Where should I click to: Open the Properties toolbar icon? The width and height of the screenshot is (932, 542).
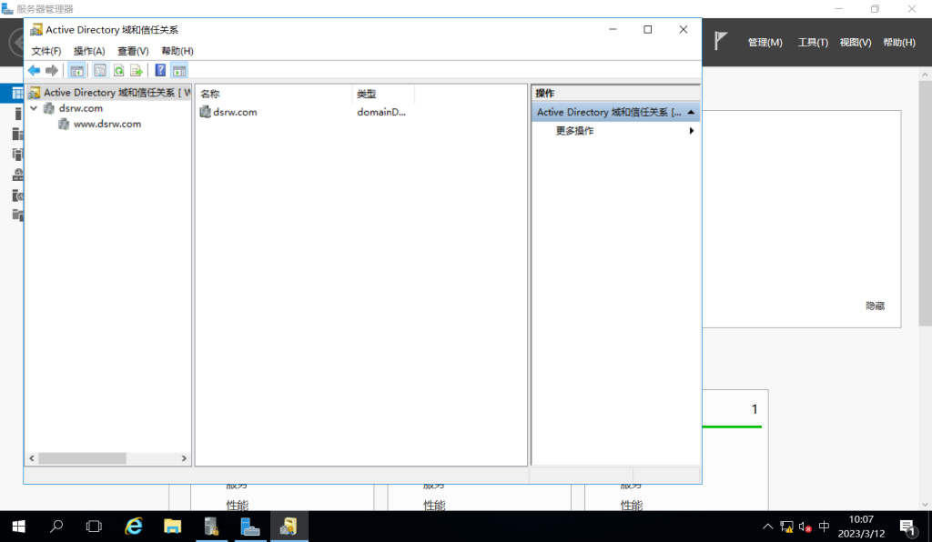point(100,71)
